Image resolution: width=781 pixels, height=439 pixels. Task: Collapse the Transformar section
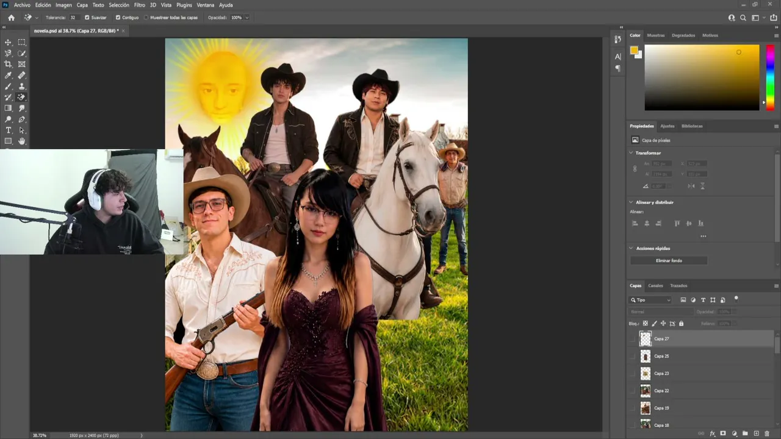[632, 153]
